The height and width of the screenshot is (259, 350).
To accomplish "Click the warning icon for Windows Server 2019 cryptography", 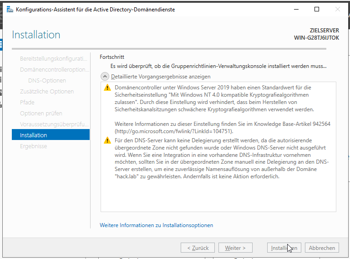I will [x=107, y=87].
